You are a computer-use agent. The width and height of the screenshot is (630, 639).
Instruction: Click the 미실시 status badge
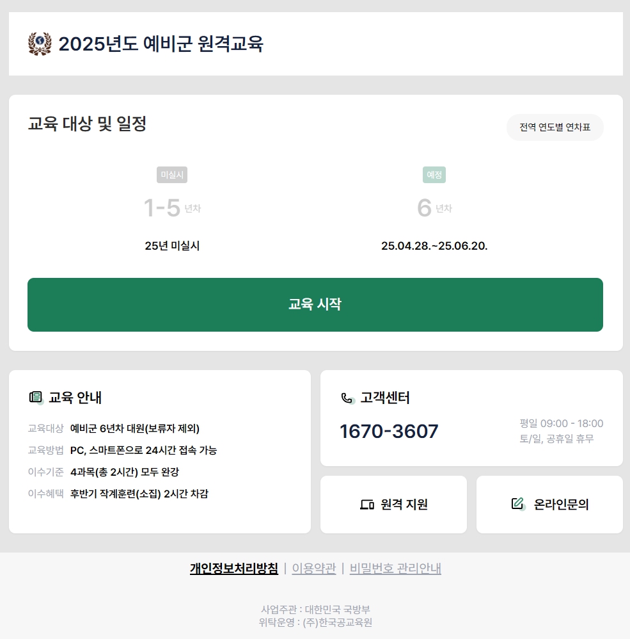click(x=172, y=175)
